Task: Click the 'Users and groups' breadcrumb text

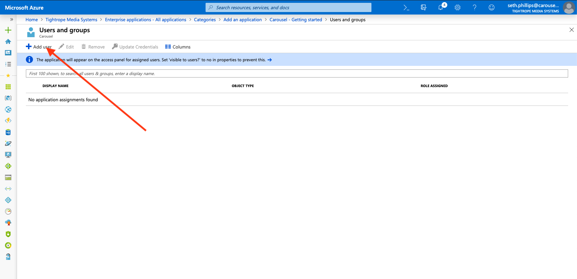Action: click(x=348, y=20)
